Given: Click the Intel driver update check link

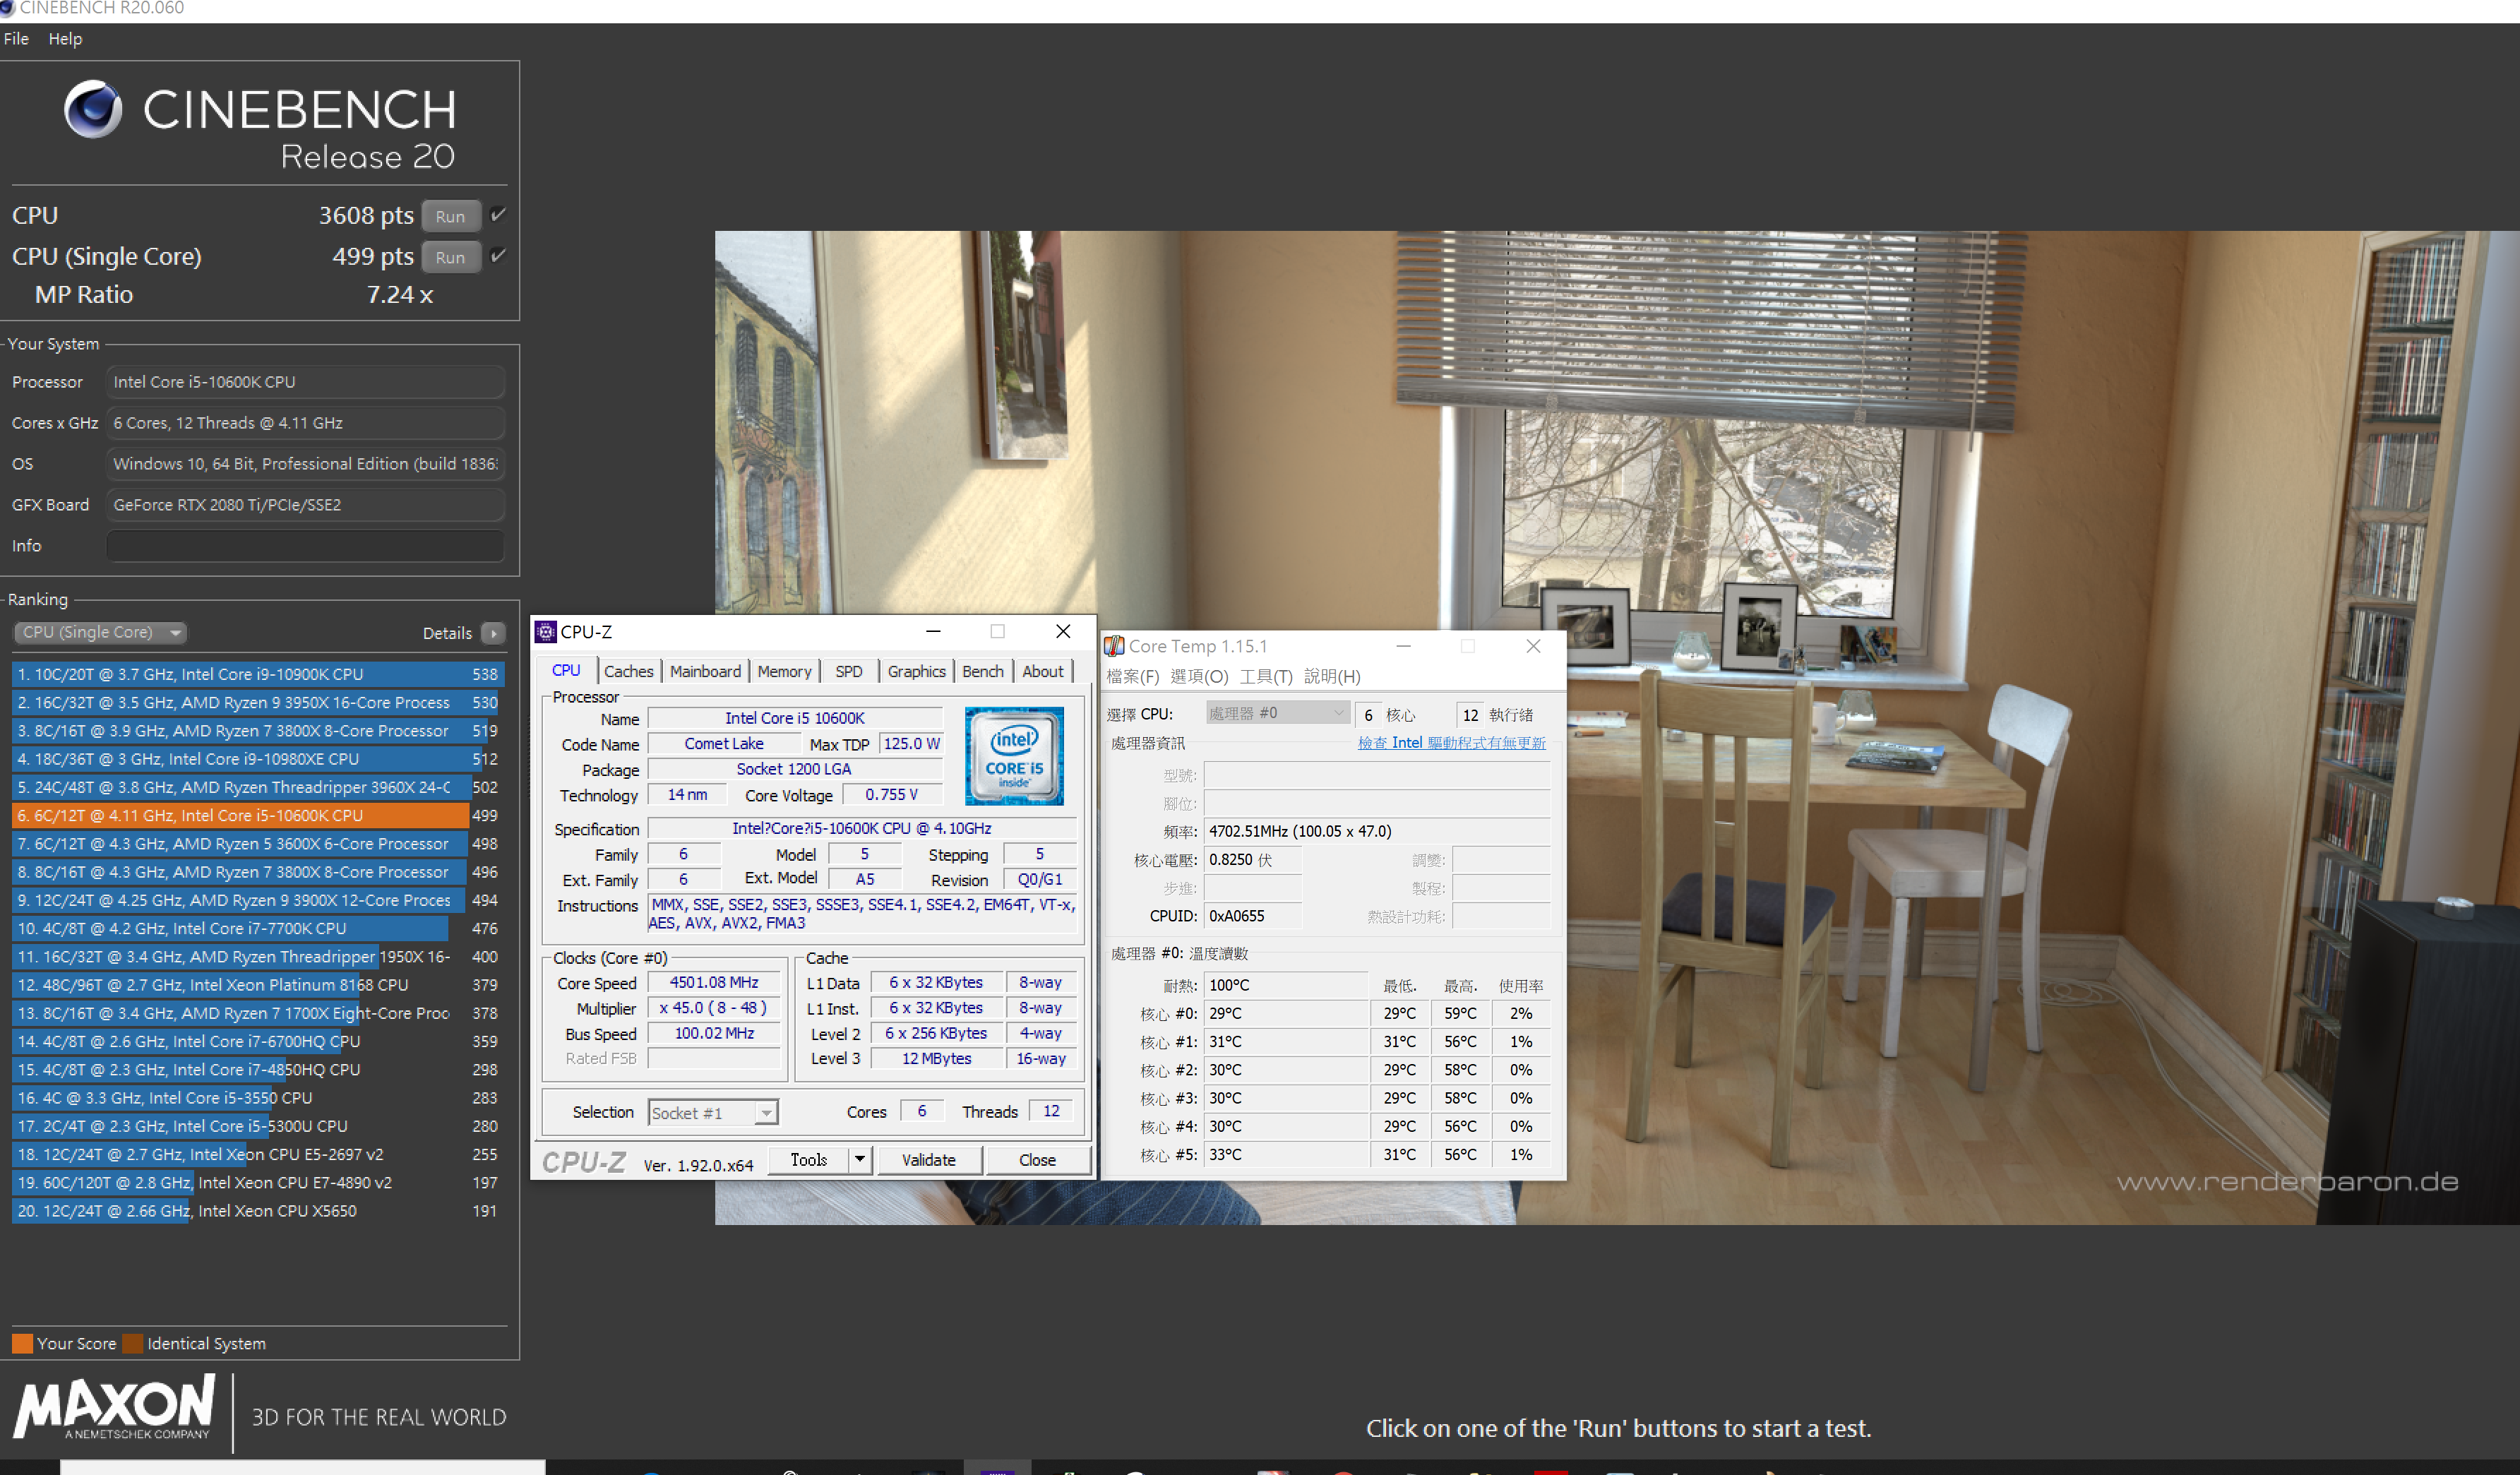Looking at the screenshot, I should 1451,743.
